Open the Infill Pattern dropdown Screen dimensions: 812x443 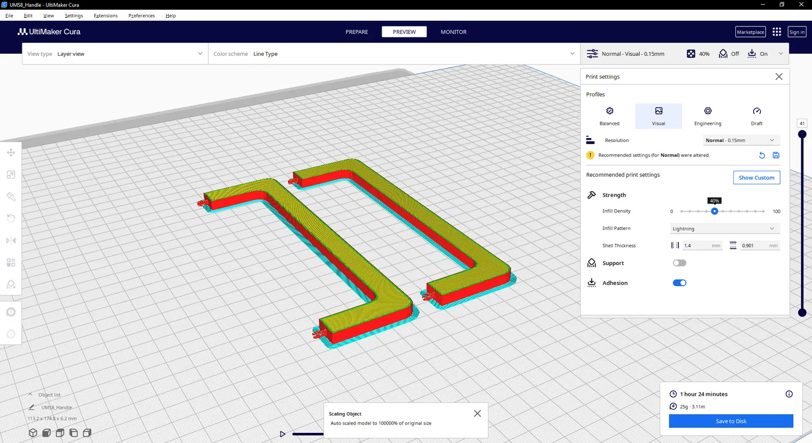[x=725, y=229]
